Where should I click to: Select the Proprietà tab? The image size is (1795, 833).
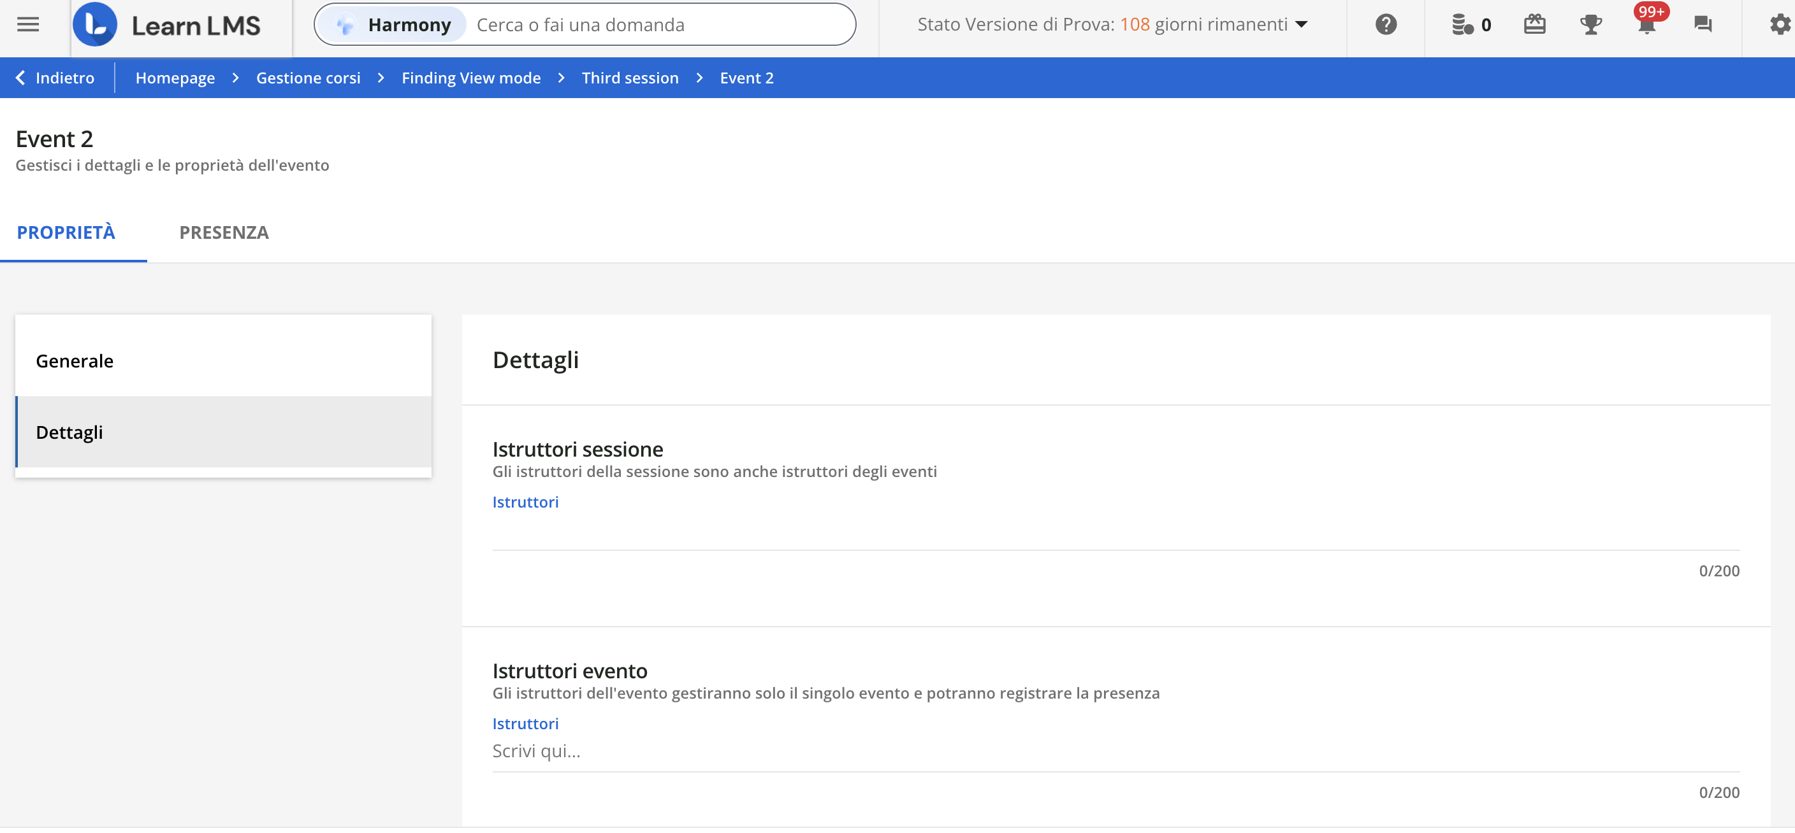66,232
